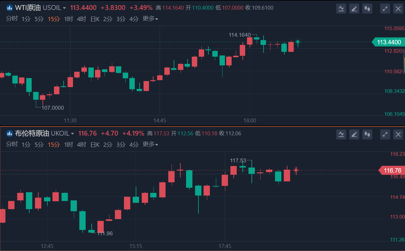405x251 pixels.
Task: Select drawing pencil tool in Brent chart
Action: [354, 134]
